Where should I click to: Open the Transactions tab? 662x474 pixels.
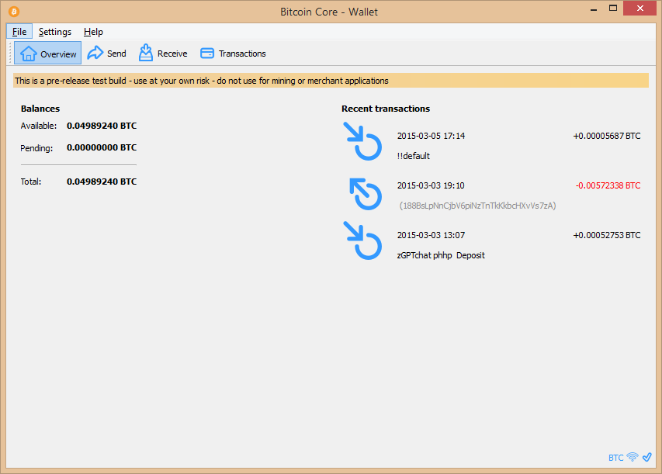tap(233, 54)
